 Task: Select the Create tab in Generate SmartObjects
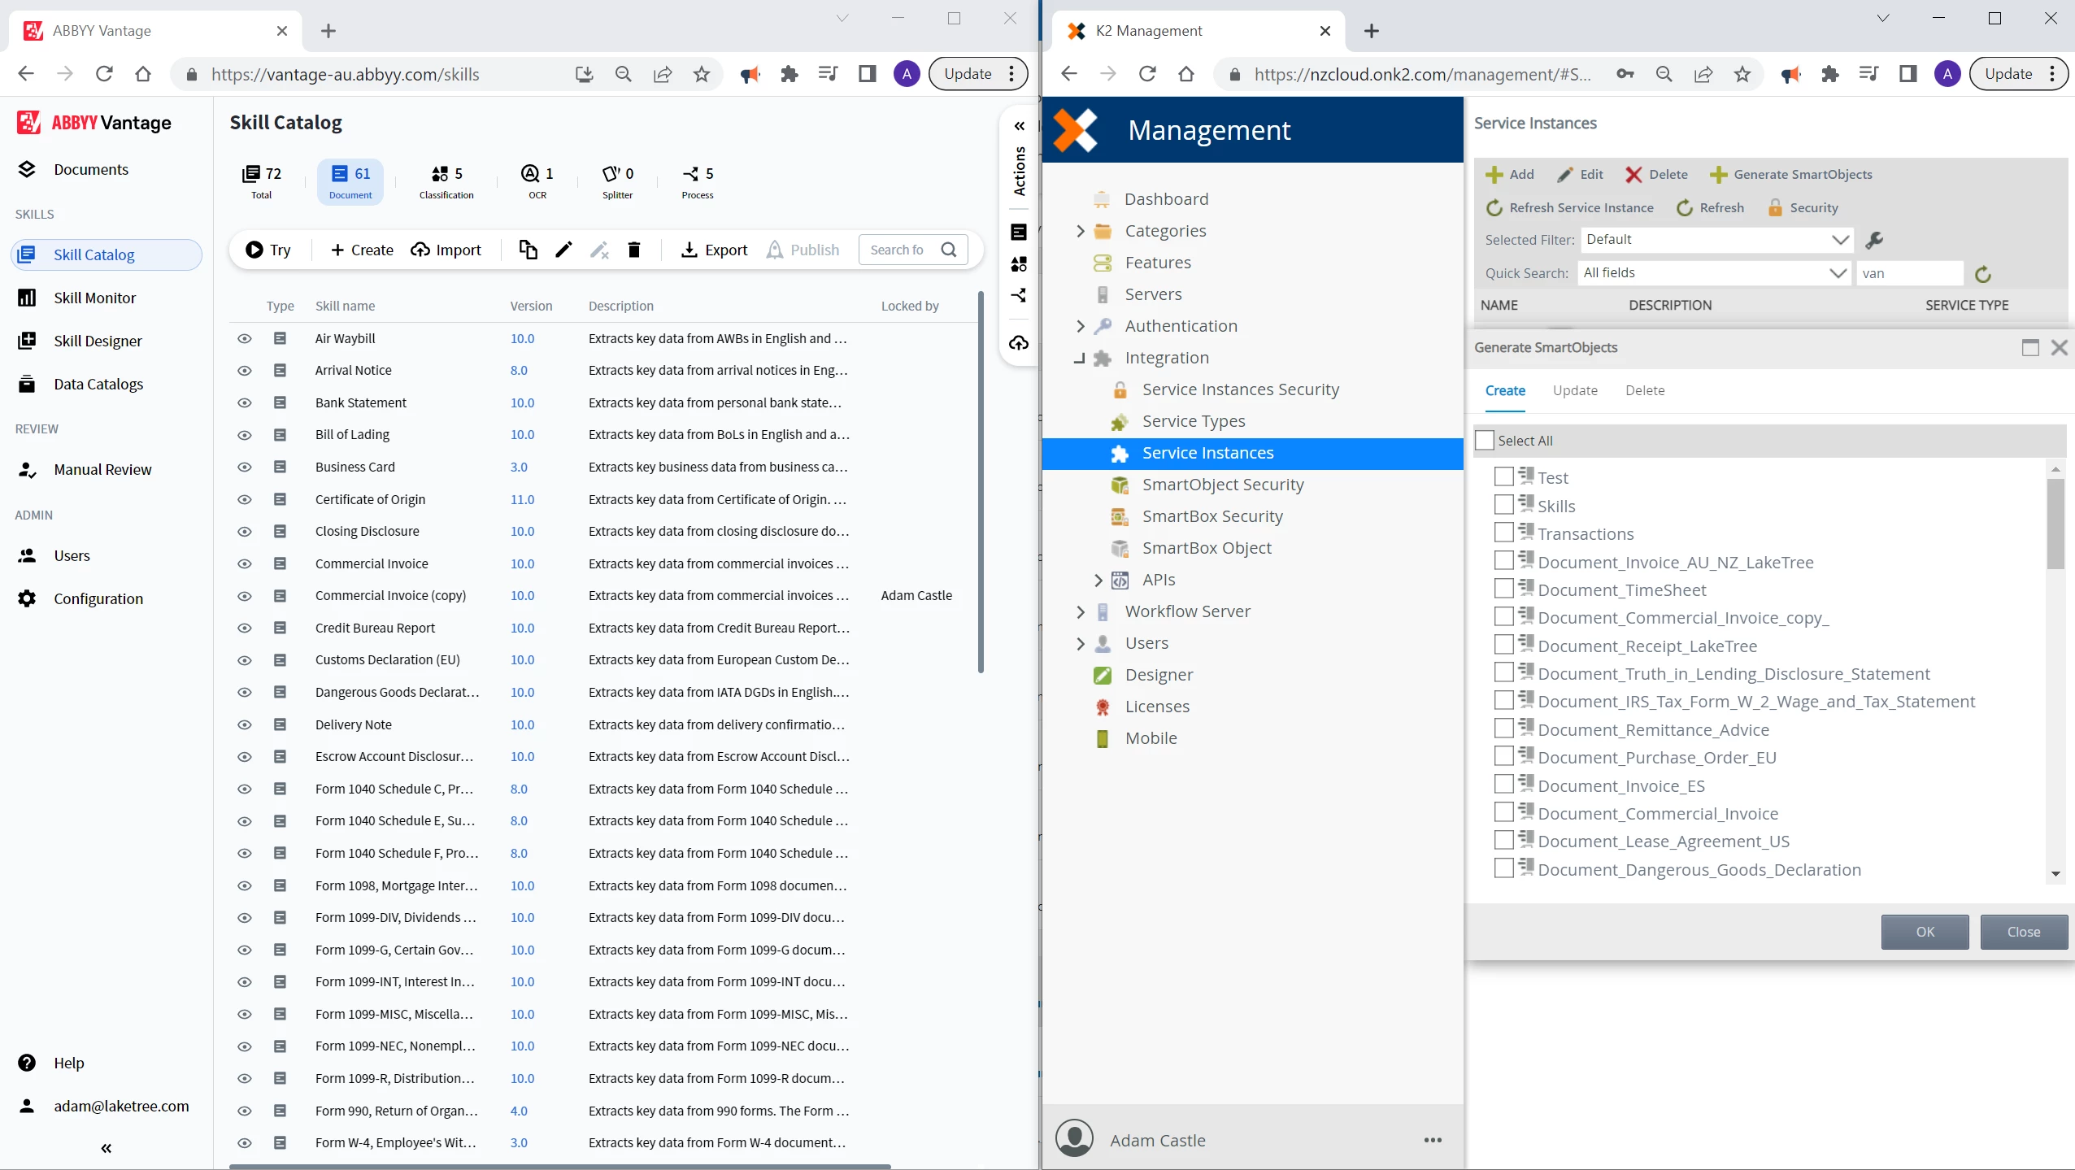click(x=1505, y=390)
